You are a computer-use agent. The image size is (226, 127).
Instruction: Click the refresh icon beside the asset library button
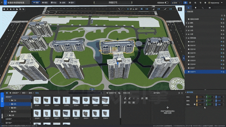119,93
